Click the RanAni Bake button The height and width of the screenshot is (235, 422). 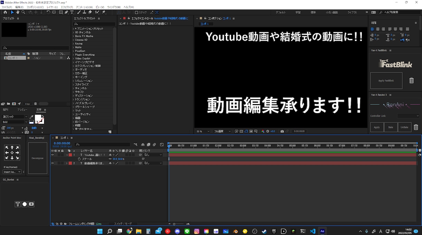click(x=391, y=127)
